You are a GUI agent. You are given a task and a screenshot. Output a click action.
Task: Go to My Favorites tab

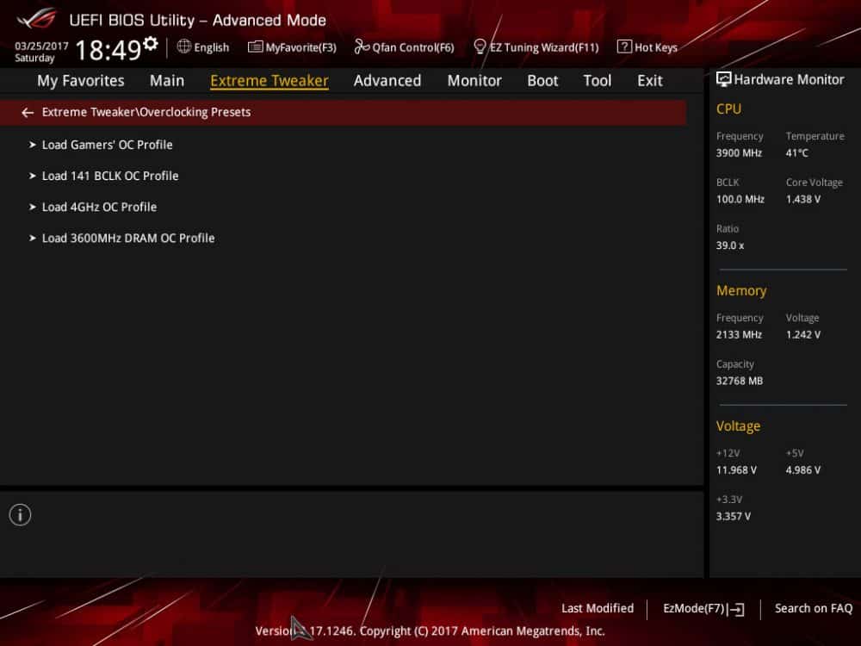pyautogui.click(x=81, y=81)
